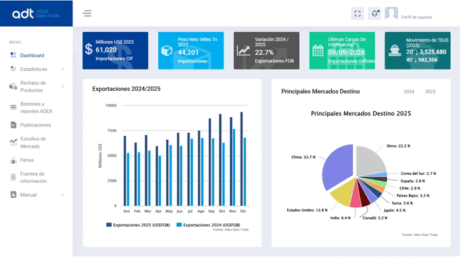
Task: Click the 'Principales Mercados Destino' panel heading
Action: (320, 91)
